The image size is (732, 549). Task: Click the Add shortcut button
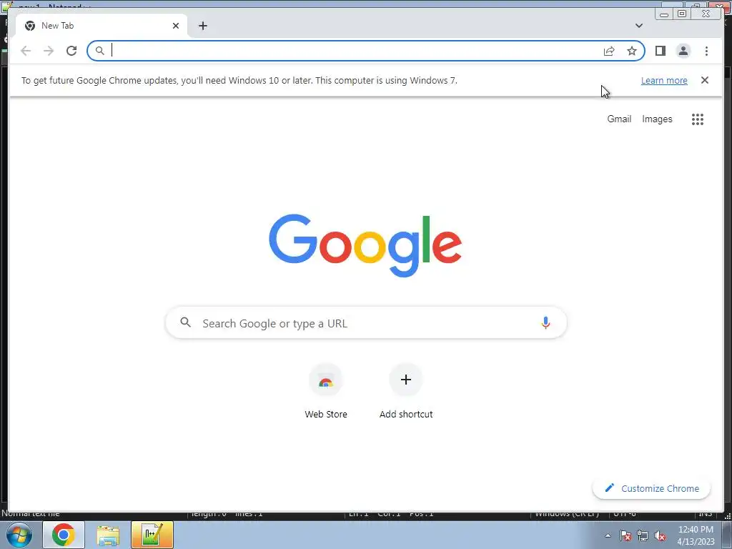[x=406, y=391]
